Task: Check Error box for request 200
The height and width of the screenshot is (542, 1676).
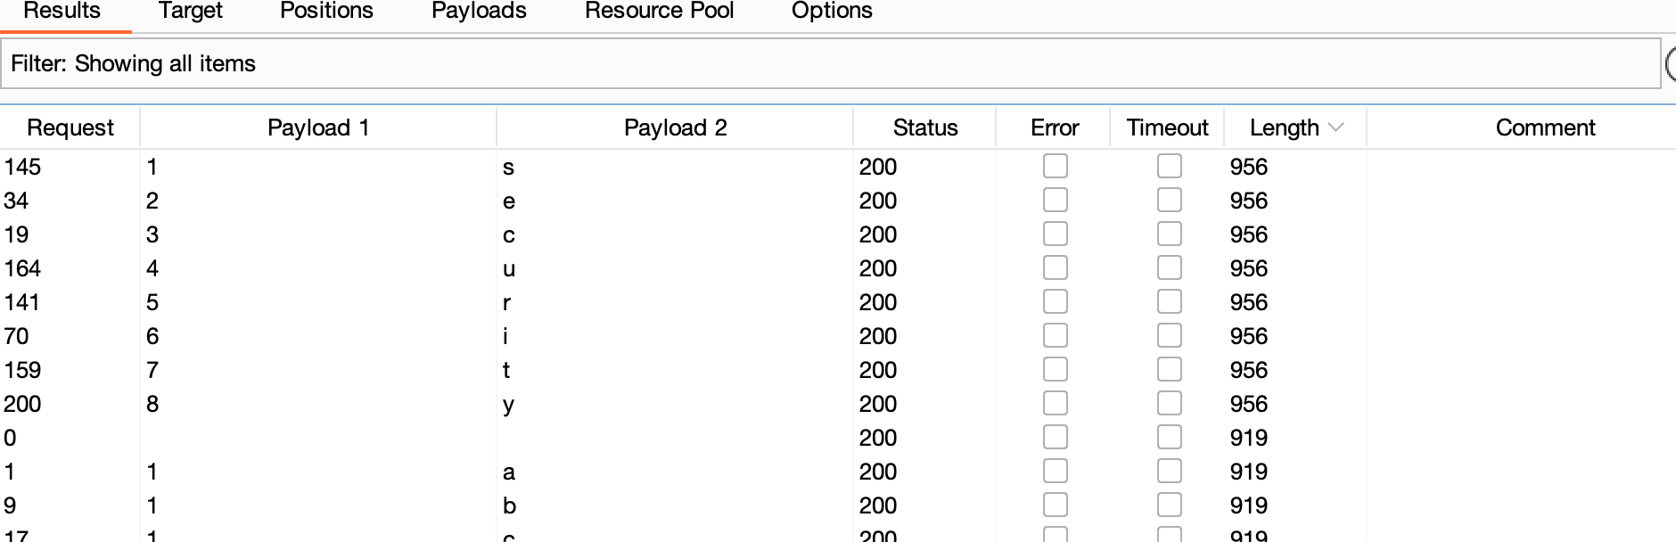Action: pyautogui.click(x=1055, y=404)
